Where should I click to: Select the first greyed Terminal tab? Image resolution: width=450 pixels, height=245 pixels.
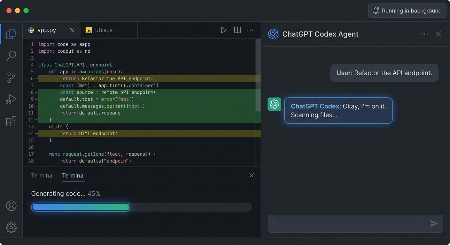[x=42, y=175]
